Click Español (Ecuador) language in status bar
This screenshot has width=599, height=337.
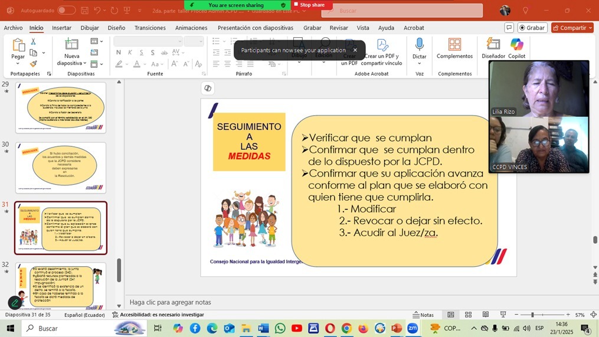84,315
